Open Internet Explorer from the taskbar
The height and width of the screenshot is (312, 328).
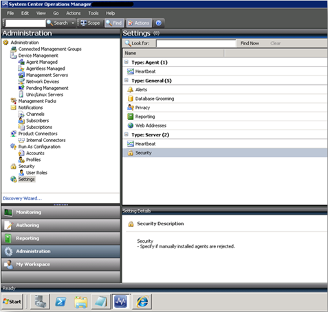coord(142,302)
